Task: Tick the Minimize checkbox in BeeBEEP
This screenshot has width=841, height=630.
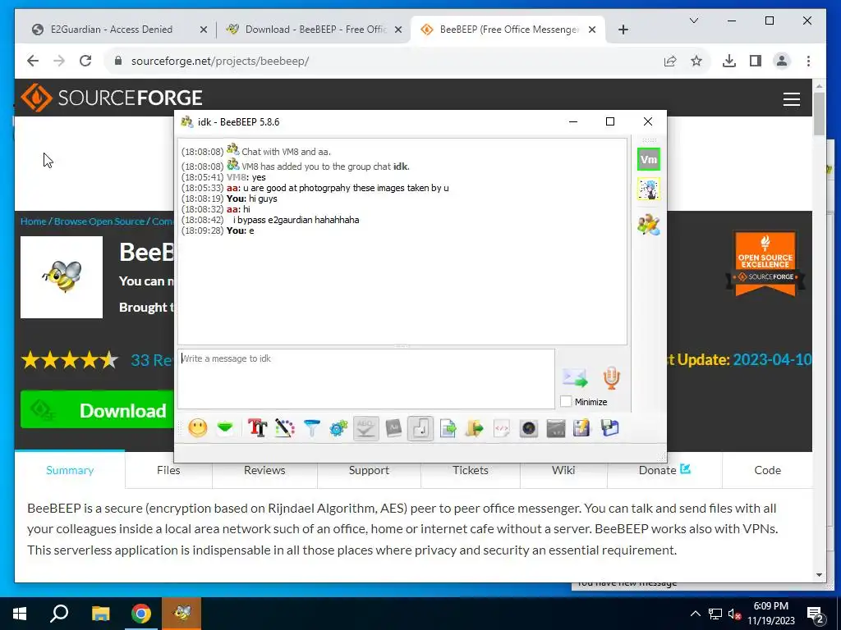Action: click(x=566, y=402)
